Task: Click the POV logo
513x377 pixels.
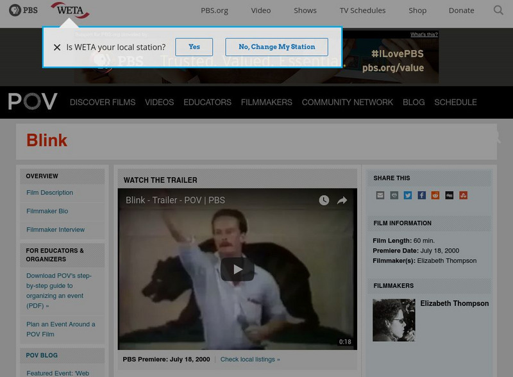Action: click(33, 101)
